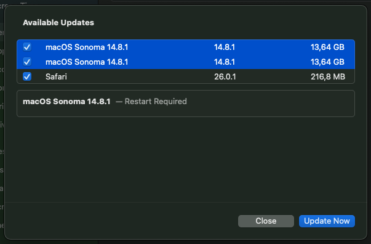Toggle the Safari update checkbox

pos(27,76)
